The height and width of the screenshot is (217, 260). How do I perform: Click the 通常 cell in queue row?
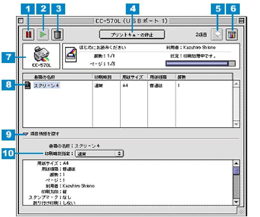coord(99,86)
